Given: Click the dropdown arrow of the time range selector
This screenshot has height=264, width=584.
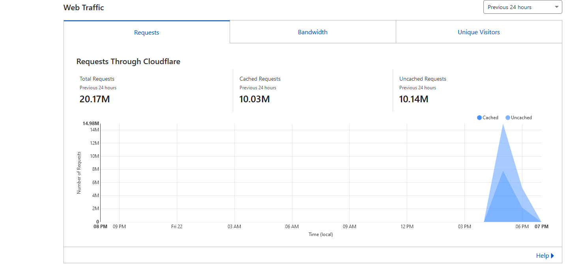Looking at the screenshot, I should point(556,7).
